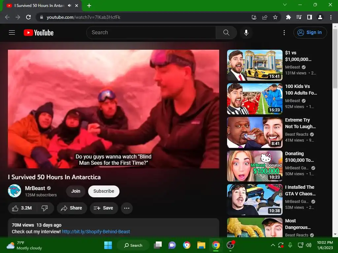Share the Antarctica video
The height and width of the screenshot is (253, 338).
point(72,208)
